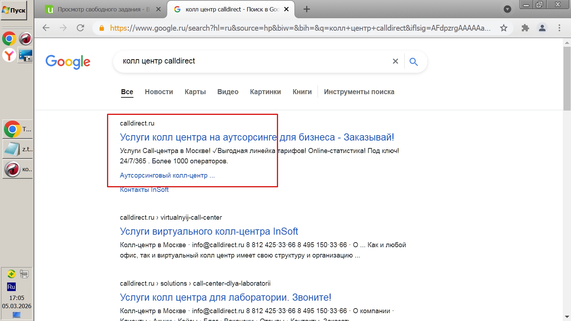Open the remote desktop quick launch icon
Screen dimensions: 571x321
26,55
